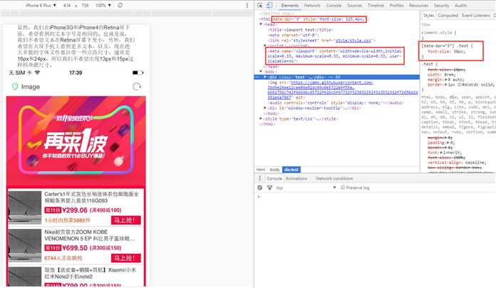The width and height of the screenshot is (496, 288).
Task: Expand the div class test node
Action: click(265, 77)
